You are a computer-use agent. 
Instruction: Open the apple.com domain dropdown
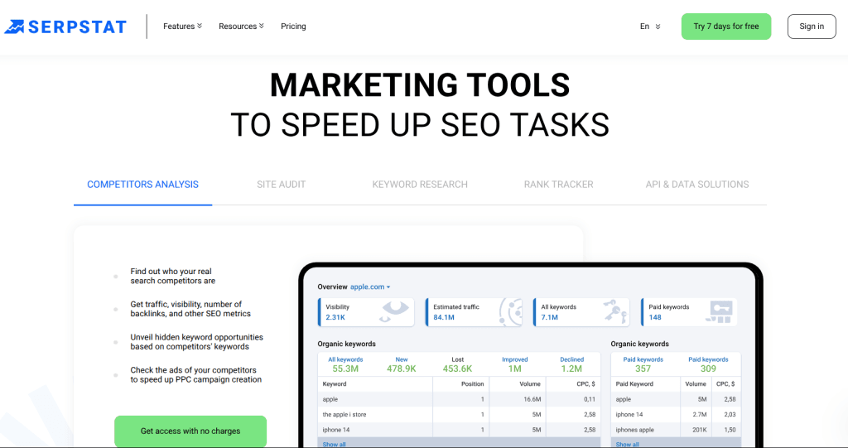coord(370,287)
